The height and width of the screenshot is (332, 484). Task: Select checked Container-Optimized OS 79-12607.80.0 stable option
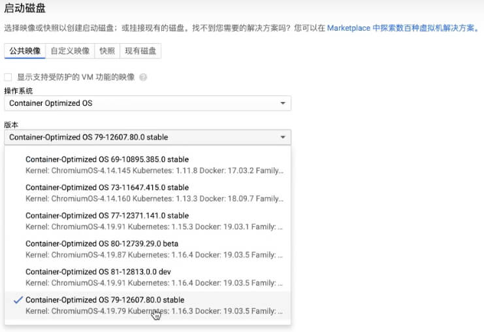click(148, 305)
